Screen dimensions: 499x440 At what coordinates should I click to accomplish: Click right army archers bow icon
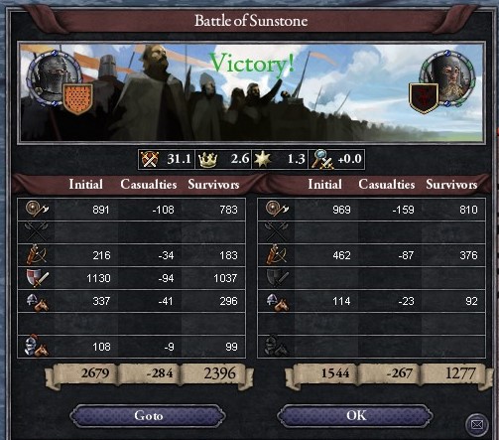tap(276, 255)
